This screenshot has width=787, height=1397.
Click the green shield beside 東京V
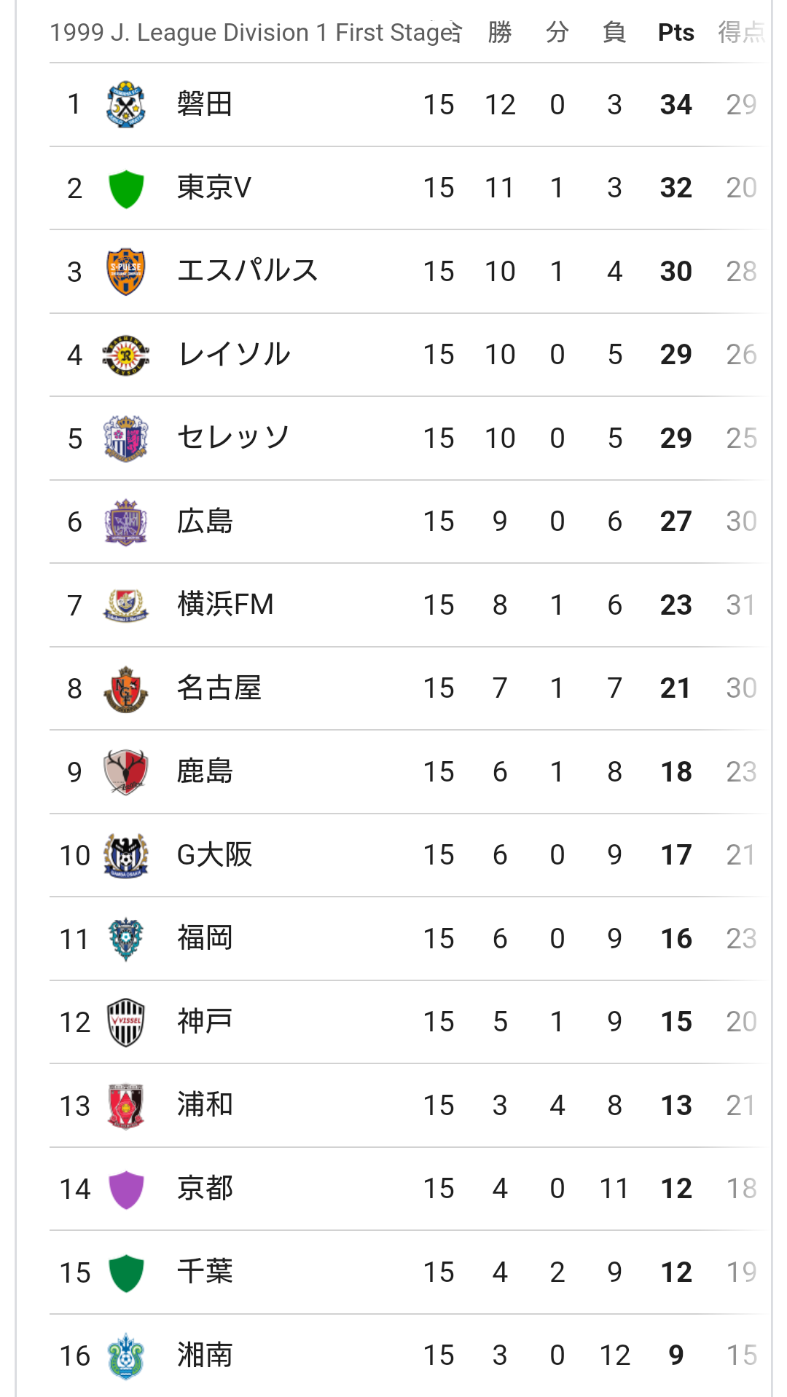126,189
